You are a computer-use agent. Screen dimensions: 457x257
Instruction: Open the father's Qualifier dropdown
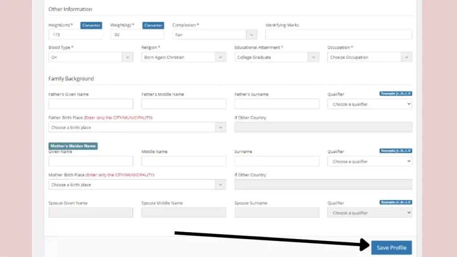370,104
